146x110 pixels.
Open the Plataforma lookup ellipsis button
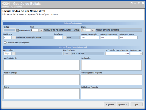[x=64, y=38]
